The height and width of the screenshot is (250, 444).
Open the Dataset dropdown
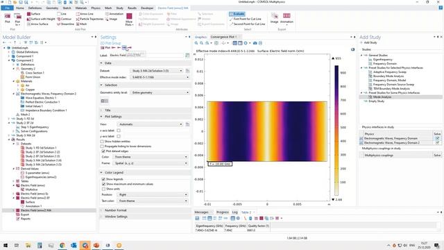point(157,71)
